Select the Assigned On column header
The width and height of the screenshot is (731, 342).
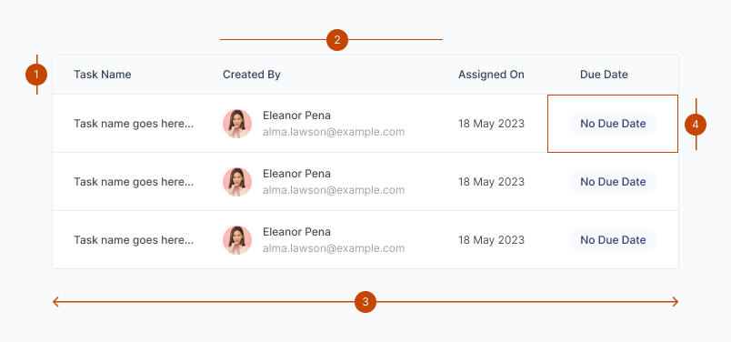[491, 75]
